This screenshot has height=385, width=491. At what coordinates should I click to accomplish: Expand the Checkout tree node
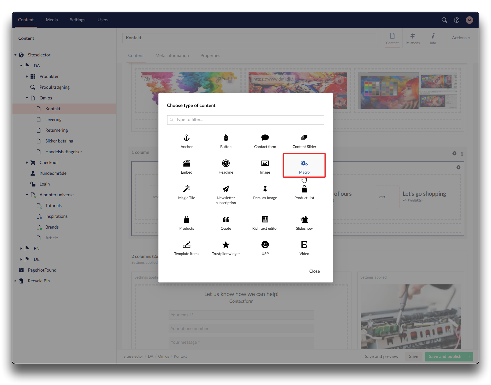pyautogui.click(x=27, y=163)
